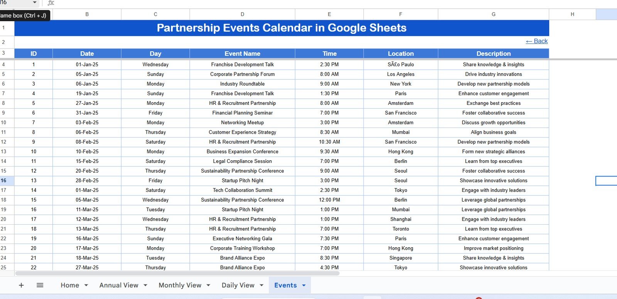
Task: Click the horizontal scrollbar
Action: [177, 273]
